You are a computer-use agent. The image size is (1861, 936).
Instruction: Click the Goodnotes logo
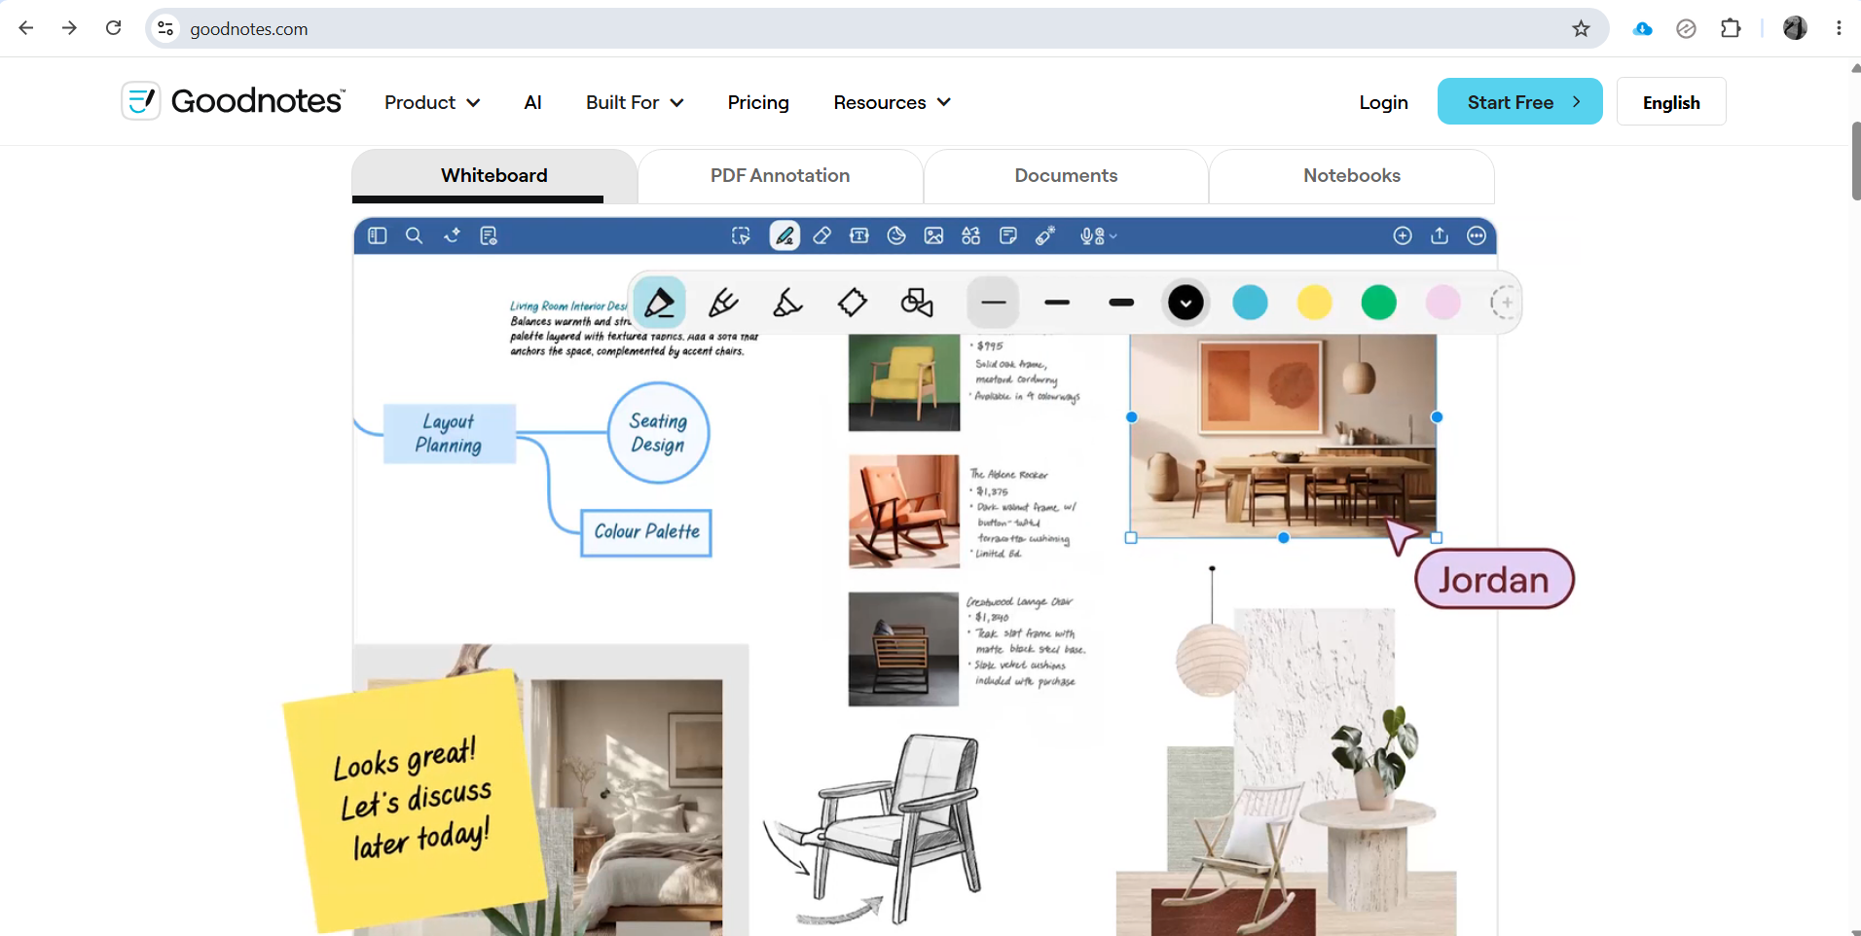click(233, 101)
